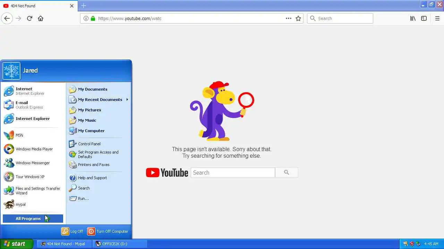The image size is (444, 249).
Task: Open Control Panel
Action: [99, 144]
